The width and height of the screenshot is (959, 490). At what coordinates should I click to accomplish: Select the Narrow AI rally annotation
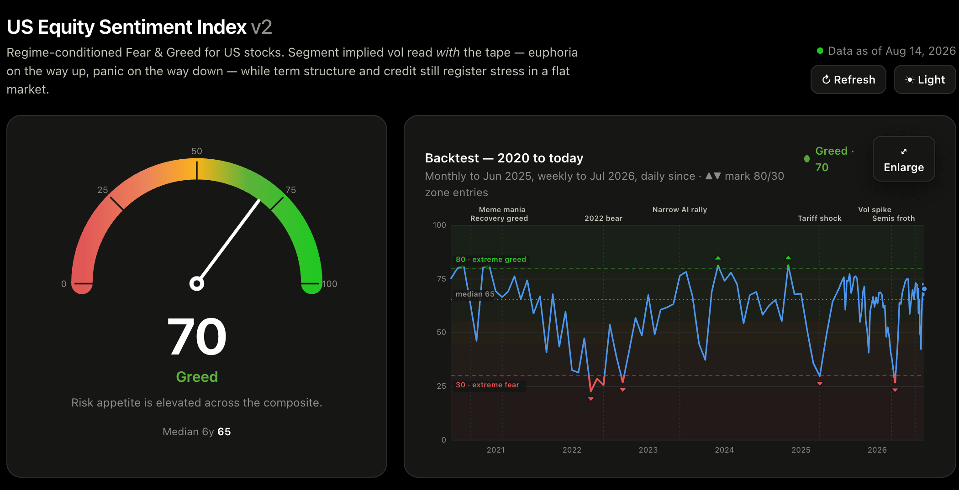click(x=680, y=209)
